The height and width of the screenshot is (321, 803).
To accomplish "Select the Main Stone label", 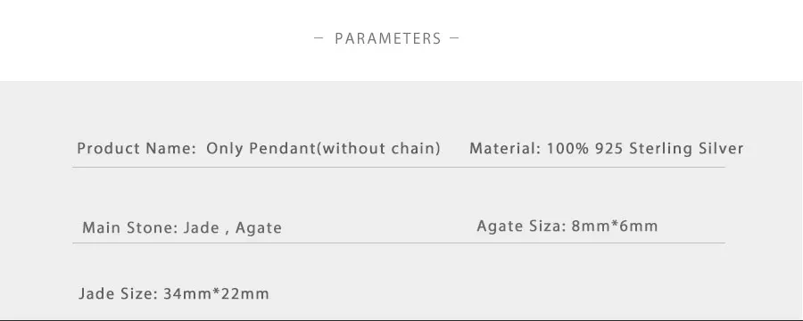I will 130,227.
